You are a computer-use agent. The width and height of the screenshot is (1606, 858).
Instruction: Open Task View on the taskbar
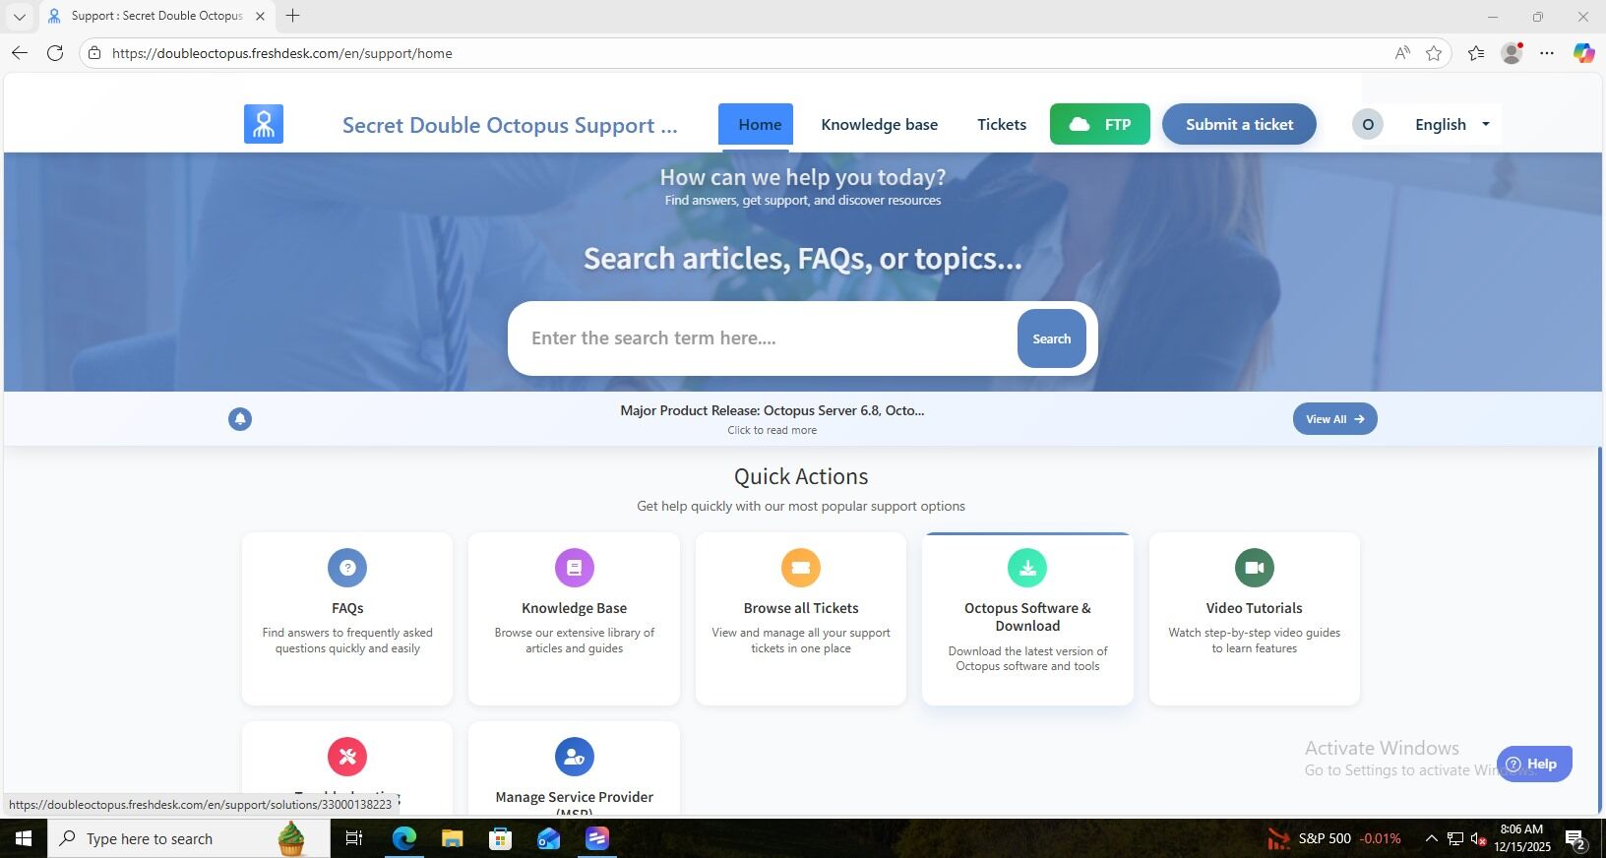click(354, 838)
